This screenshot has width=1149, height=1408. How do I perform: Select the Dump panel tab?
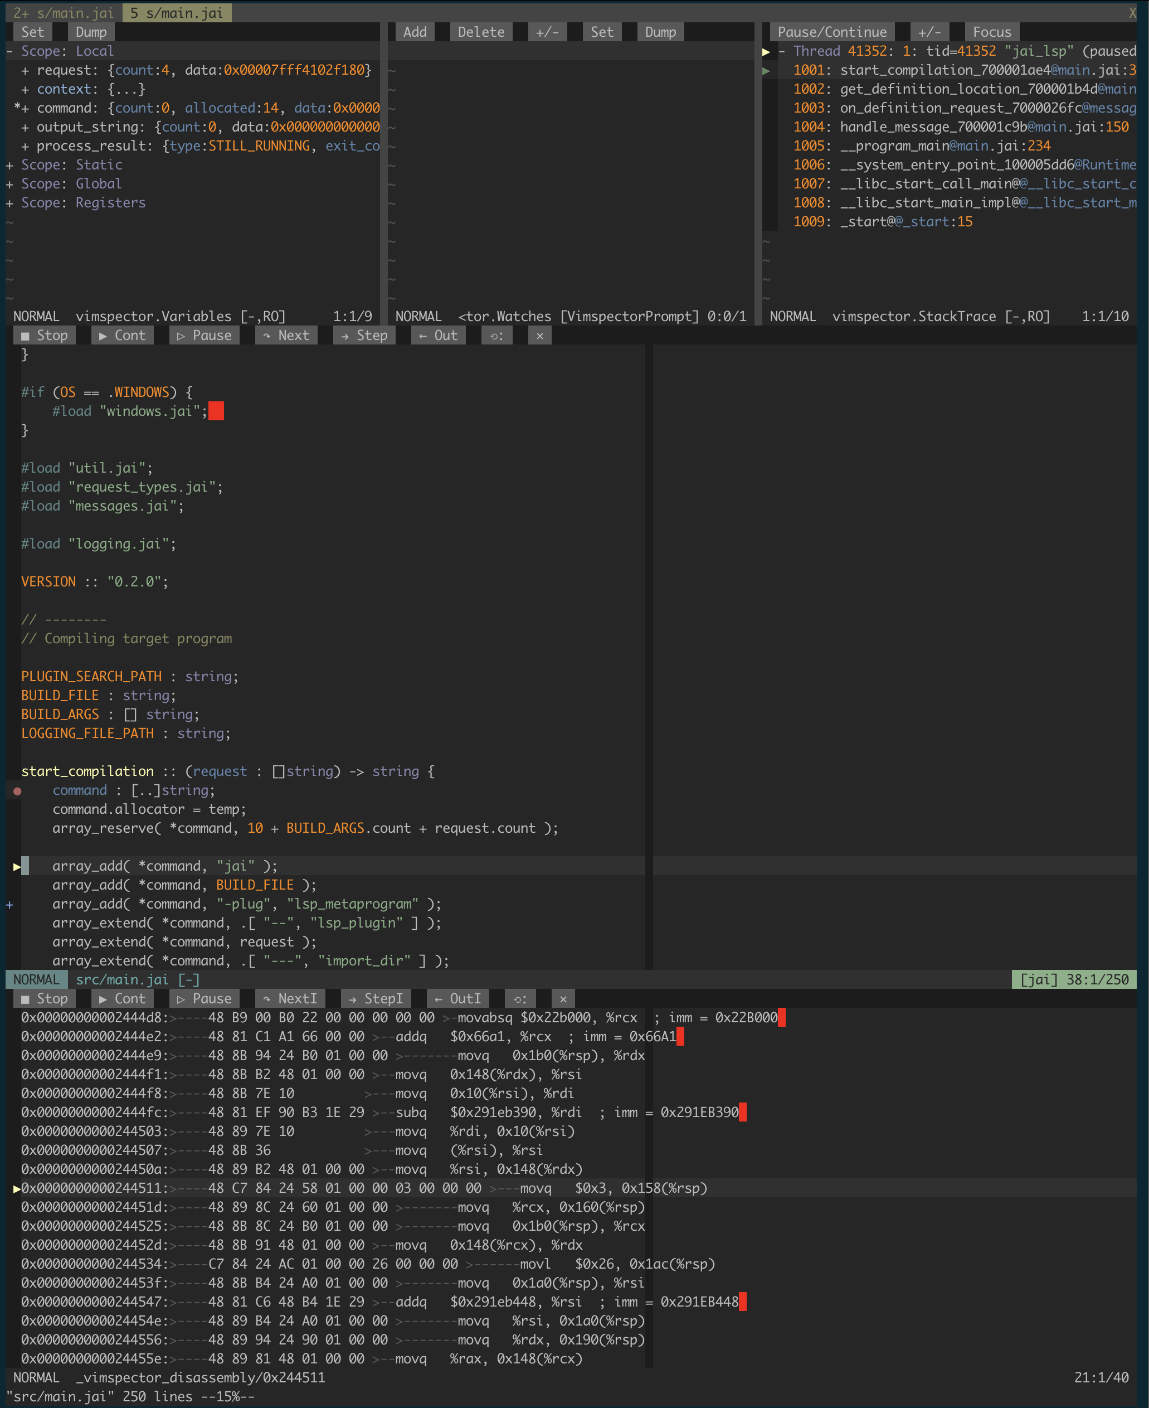[x=91, y=32]
